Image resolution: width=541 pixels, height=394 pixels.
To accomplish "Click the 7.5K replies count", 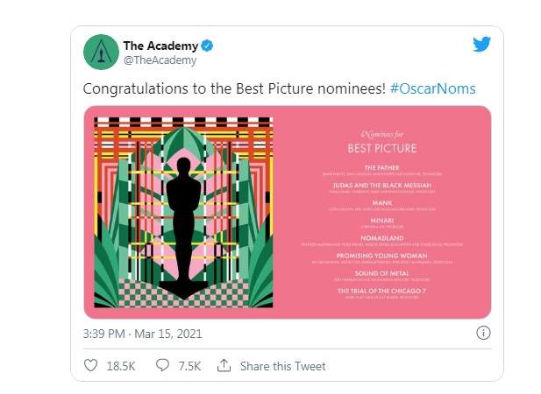I will coord(191,364).
